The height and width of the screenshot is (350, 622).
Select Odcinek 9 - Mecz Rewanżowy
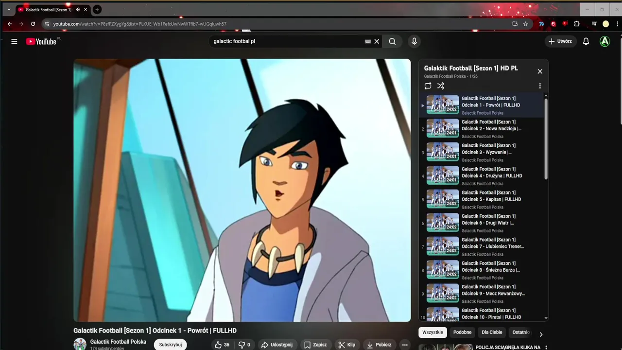(481, 294)
